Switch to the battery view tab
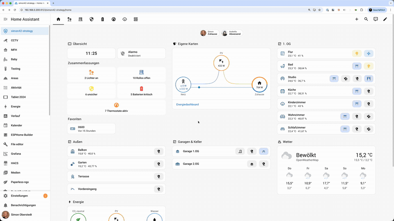The width and height of the screenshot is (394, 221). 103,19
